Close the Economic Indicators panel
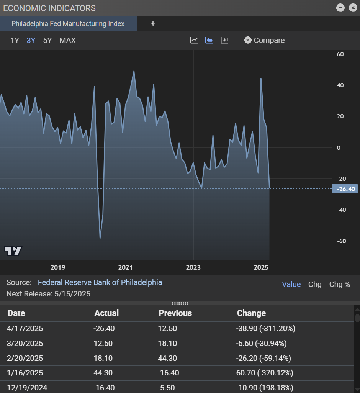360x393 pixels. (x=353, y=8)
